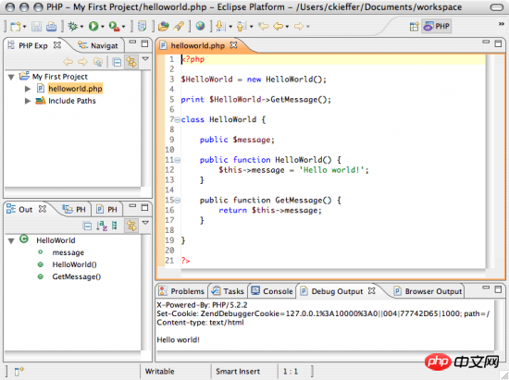The image size is (509, 380).
Task: Close the helloworld.php editor tab
Action: (x=234, y=45)
